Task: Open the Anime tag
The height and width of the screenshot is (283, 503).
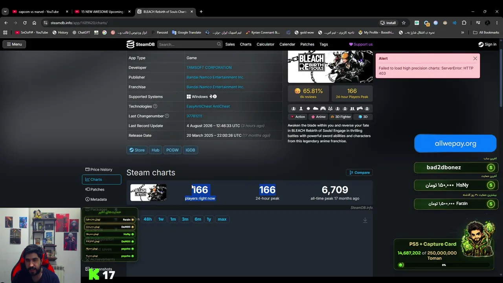Action: click(318, 117)
